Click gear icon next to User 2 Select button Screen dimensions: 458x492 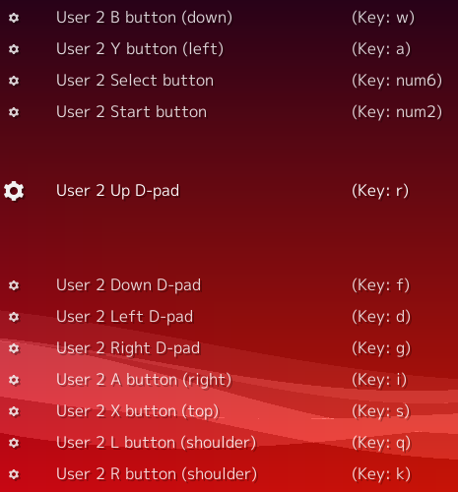[14, 81]
